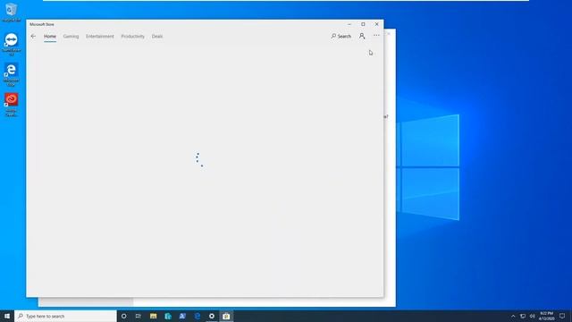Select the TeamViewer desktop shortcut
Screen dimensions: 572x322
(x=12, y=44)
